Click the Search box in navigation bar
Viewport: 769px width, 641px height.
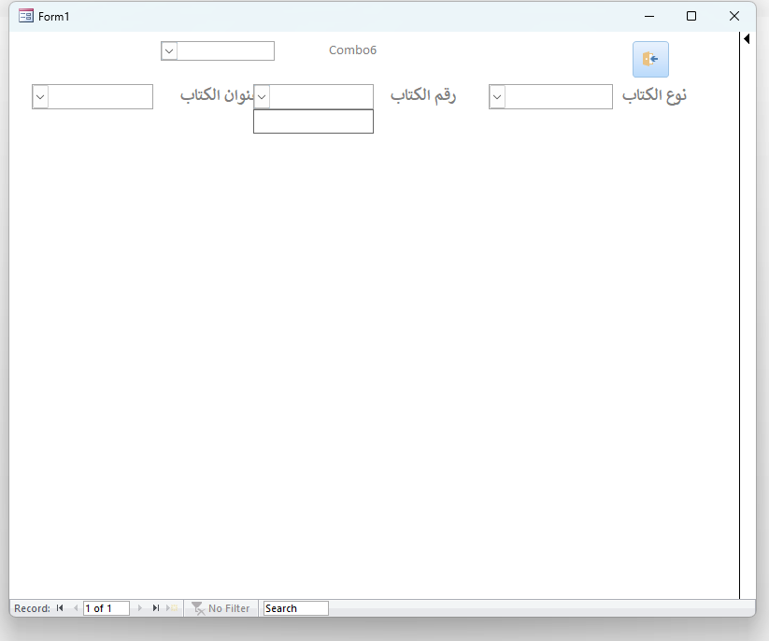(295, 608)
